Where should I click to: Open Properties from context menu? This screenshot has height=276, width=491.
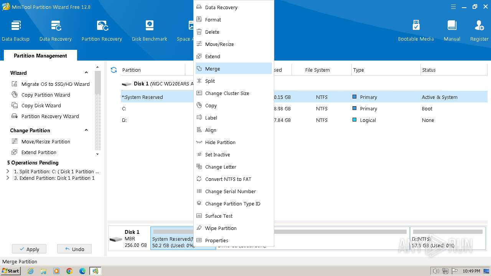[x=234, y=240]
